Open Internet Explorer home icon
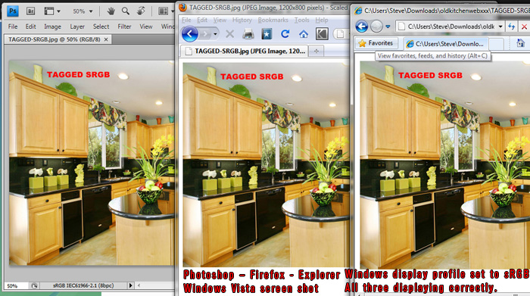The height and width of the screenshot is (296, 530). [x=521, y=43]
